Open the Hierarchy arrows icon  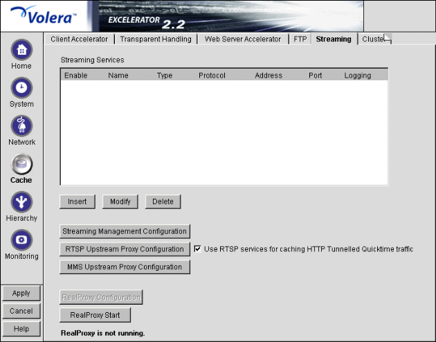[21, 202]
